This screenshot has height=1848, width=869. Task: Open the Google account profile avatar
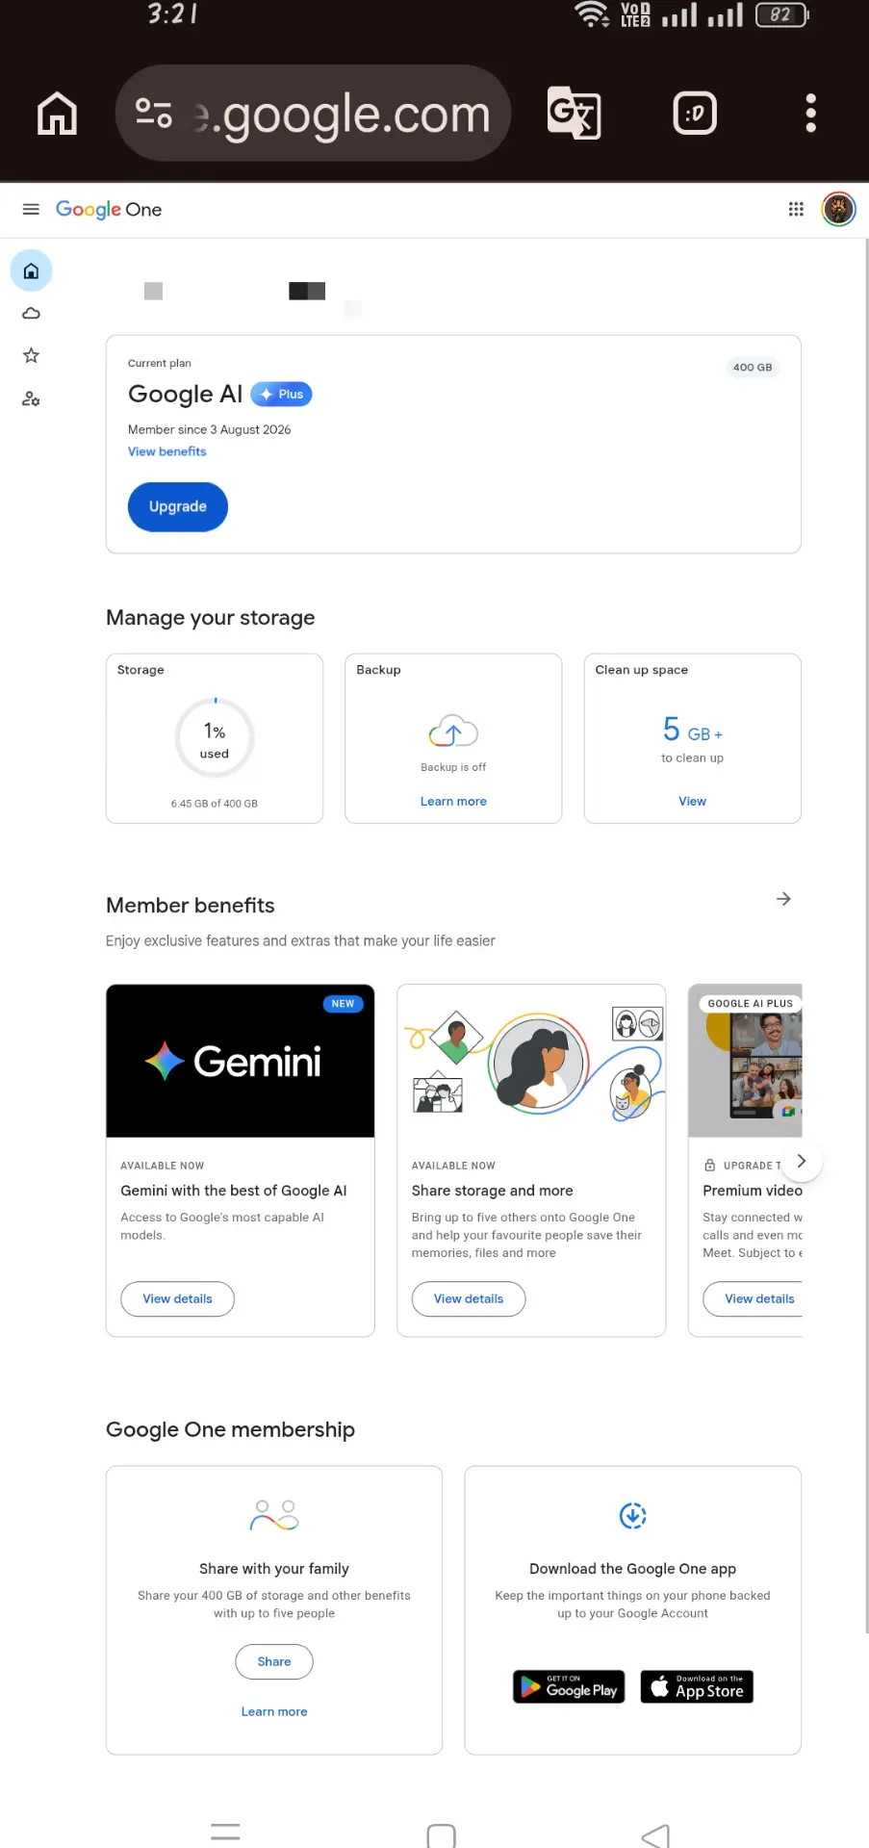(839, 209)
